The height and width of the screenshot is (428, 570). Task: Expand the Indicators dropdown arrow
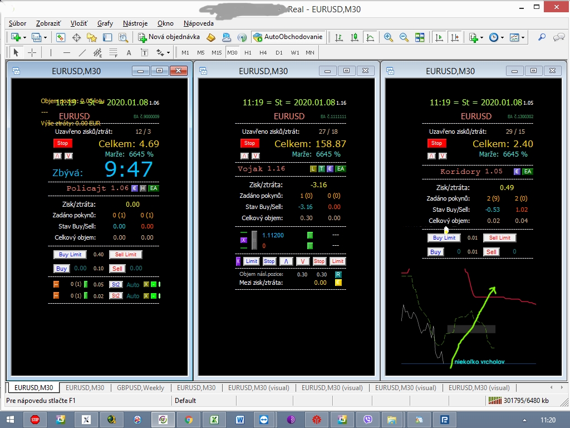481,37
